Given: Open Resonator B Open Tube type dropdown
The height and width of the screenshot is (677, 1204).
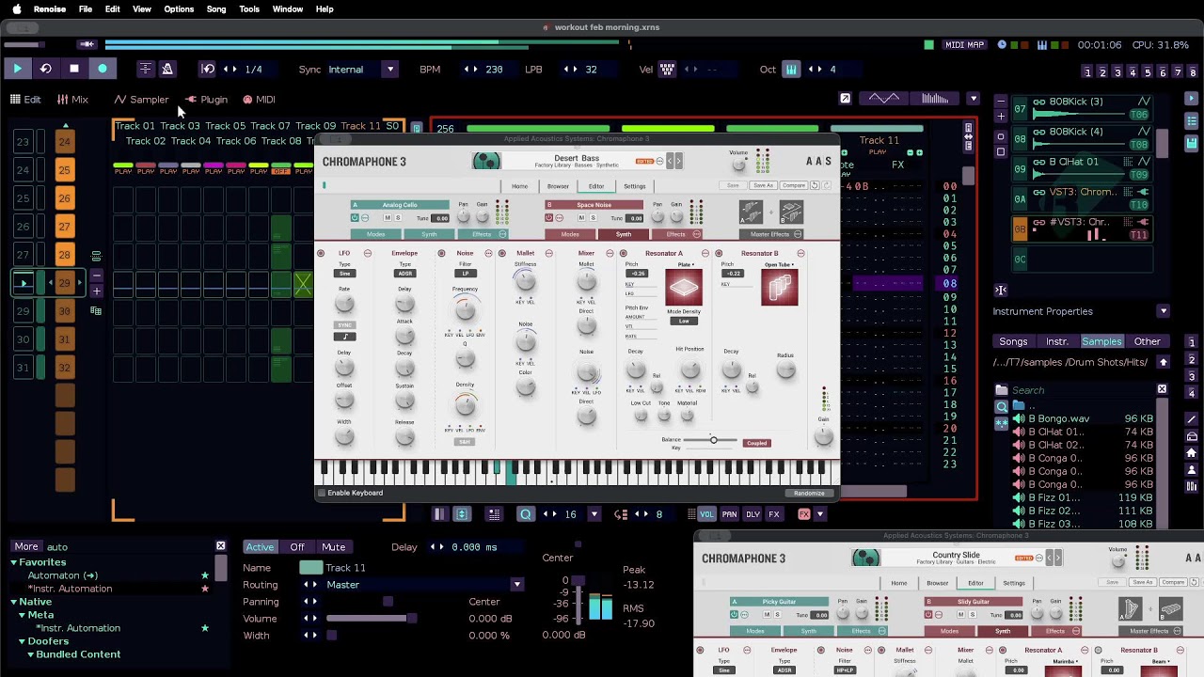Looking at the screenshot, I should [x=779, y=264].
